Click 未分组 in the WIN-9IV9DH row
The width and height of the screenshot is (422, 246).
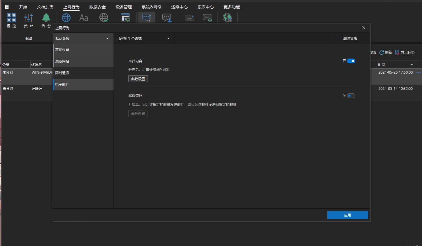tap(8, 72)
